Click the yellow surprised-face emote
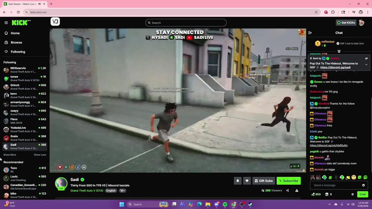This screenshot has width=372, height=209. [354, 177]
